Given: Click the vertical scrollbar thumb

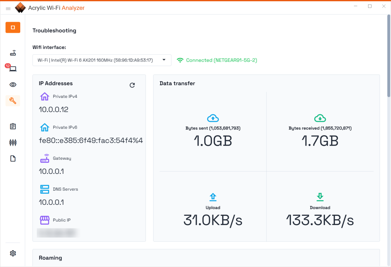Looking at the screenshot, I should [388, 56].
